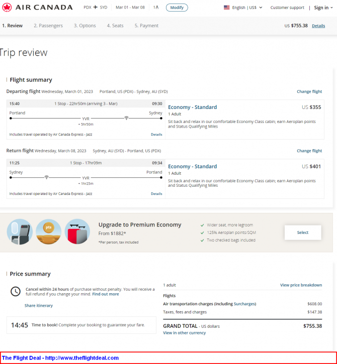The width and height of the screenshot is (337, 364).
Task: Click the $608.00 air transportation charge
Action: click(315, 304)
